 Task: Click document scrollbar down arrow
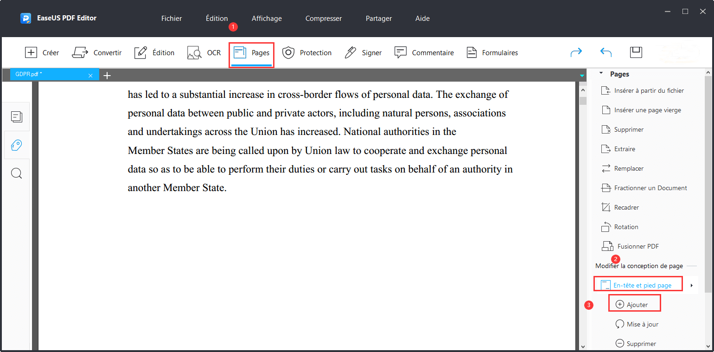click(583, 346)
